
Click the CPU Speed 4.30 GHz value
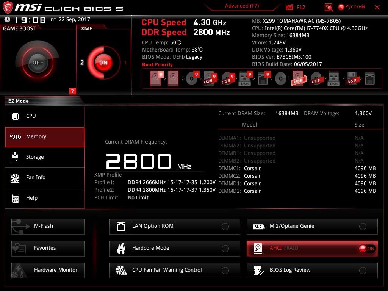tap(210, 22)
